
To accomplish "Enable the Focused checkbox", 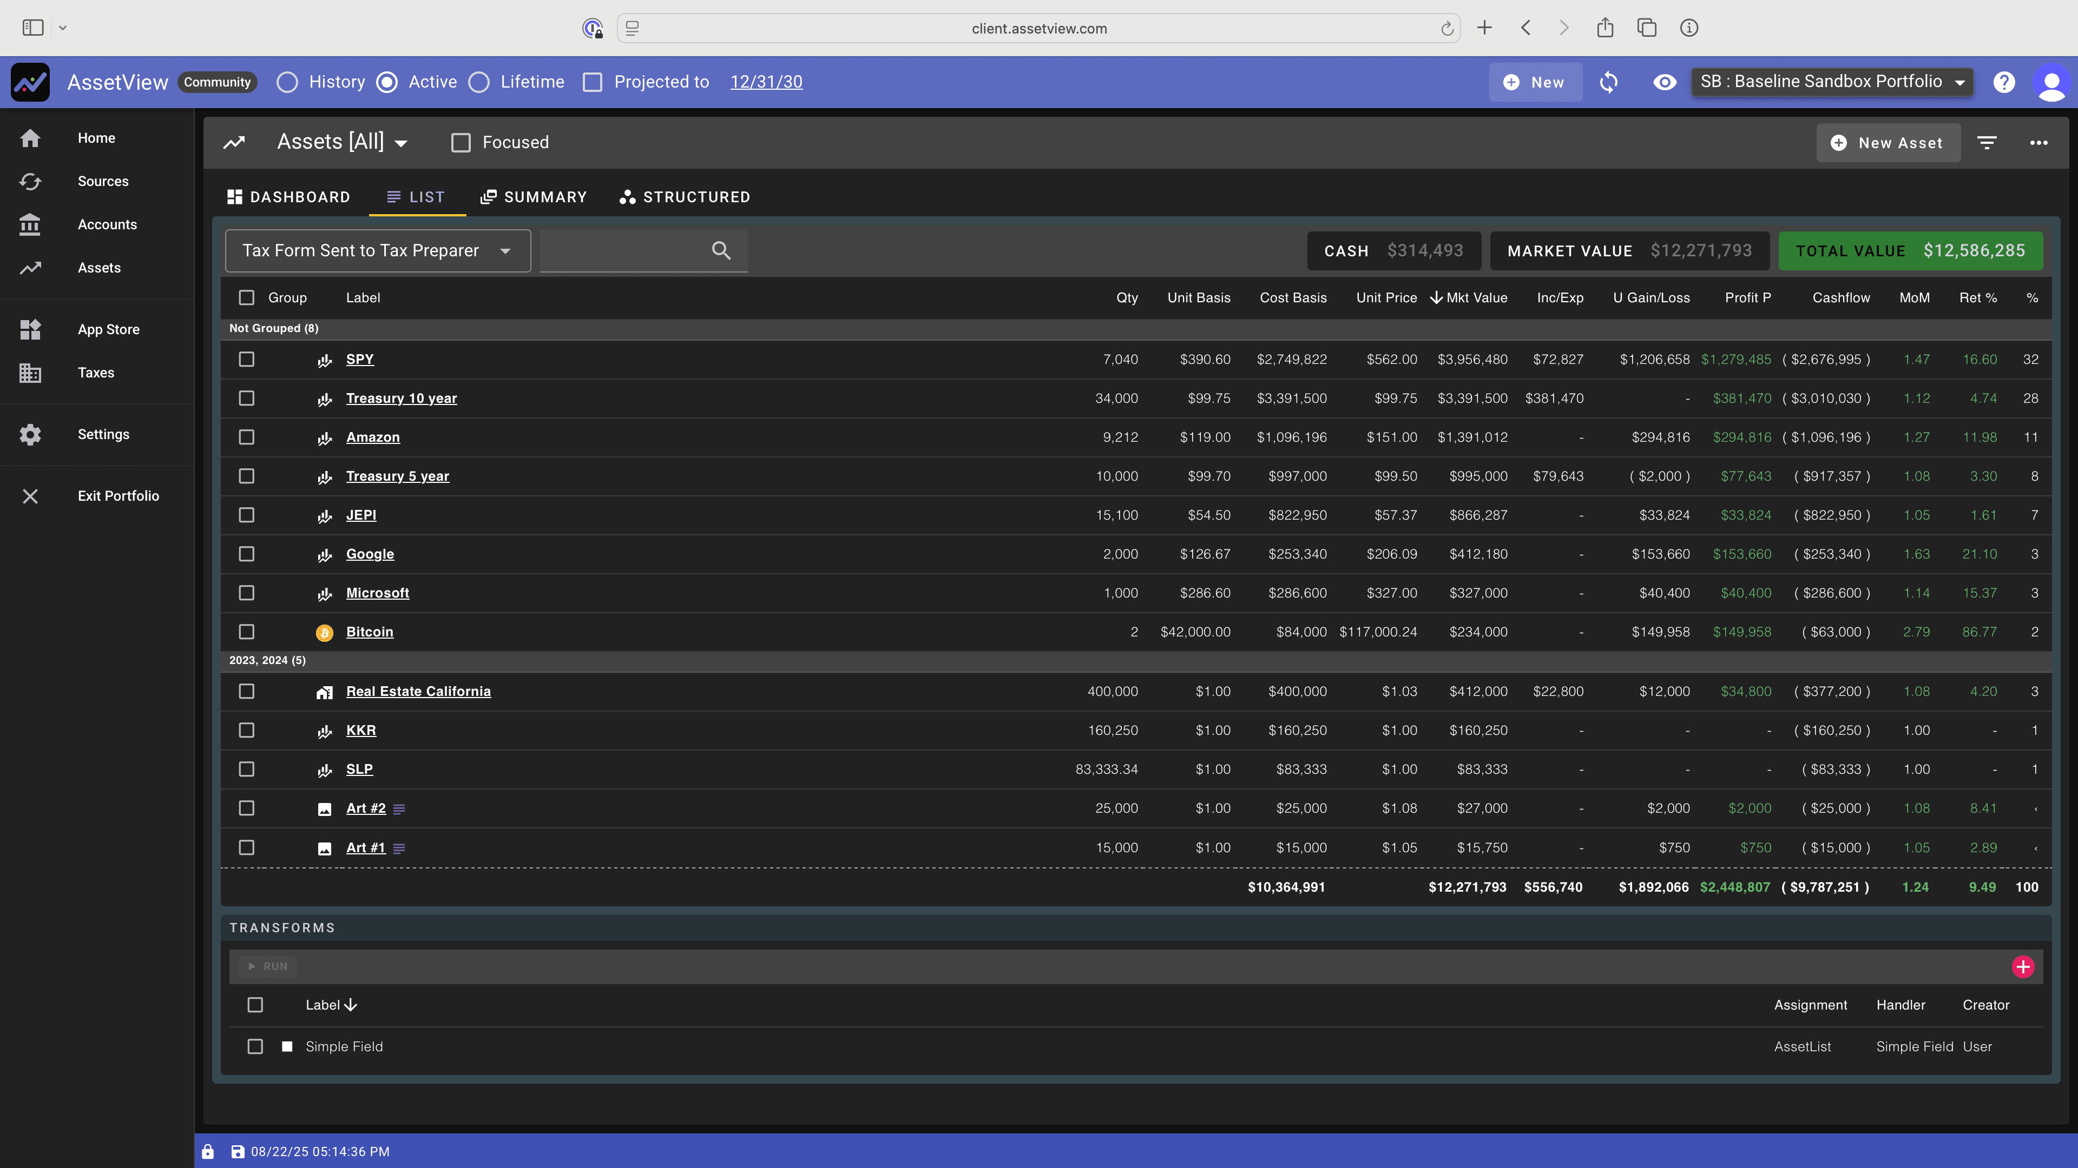I will coord(461,143).
